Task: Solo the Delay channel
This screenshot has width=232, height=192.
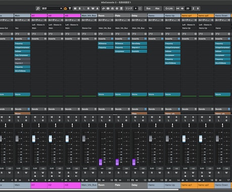Action: (x=143, y=117)
